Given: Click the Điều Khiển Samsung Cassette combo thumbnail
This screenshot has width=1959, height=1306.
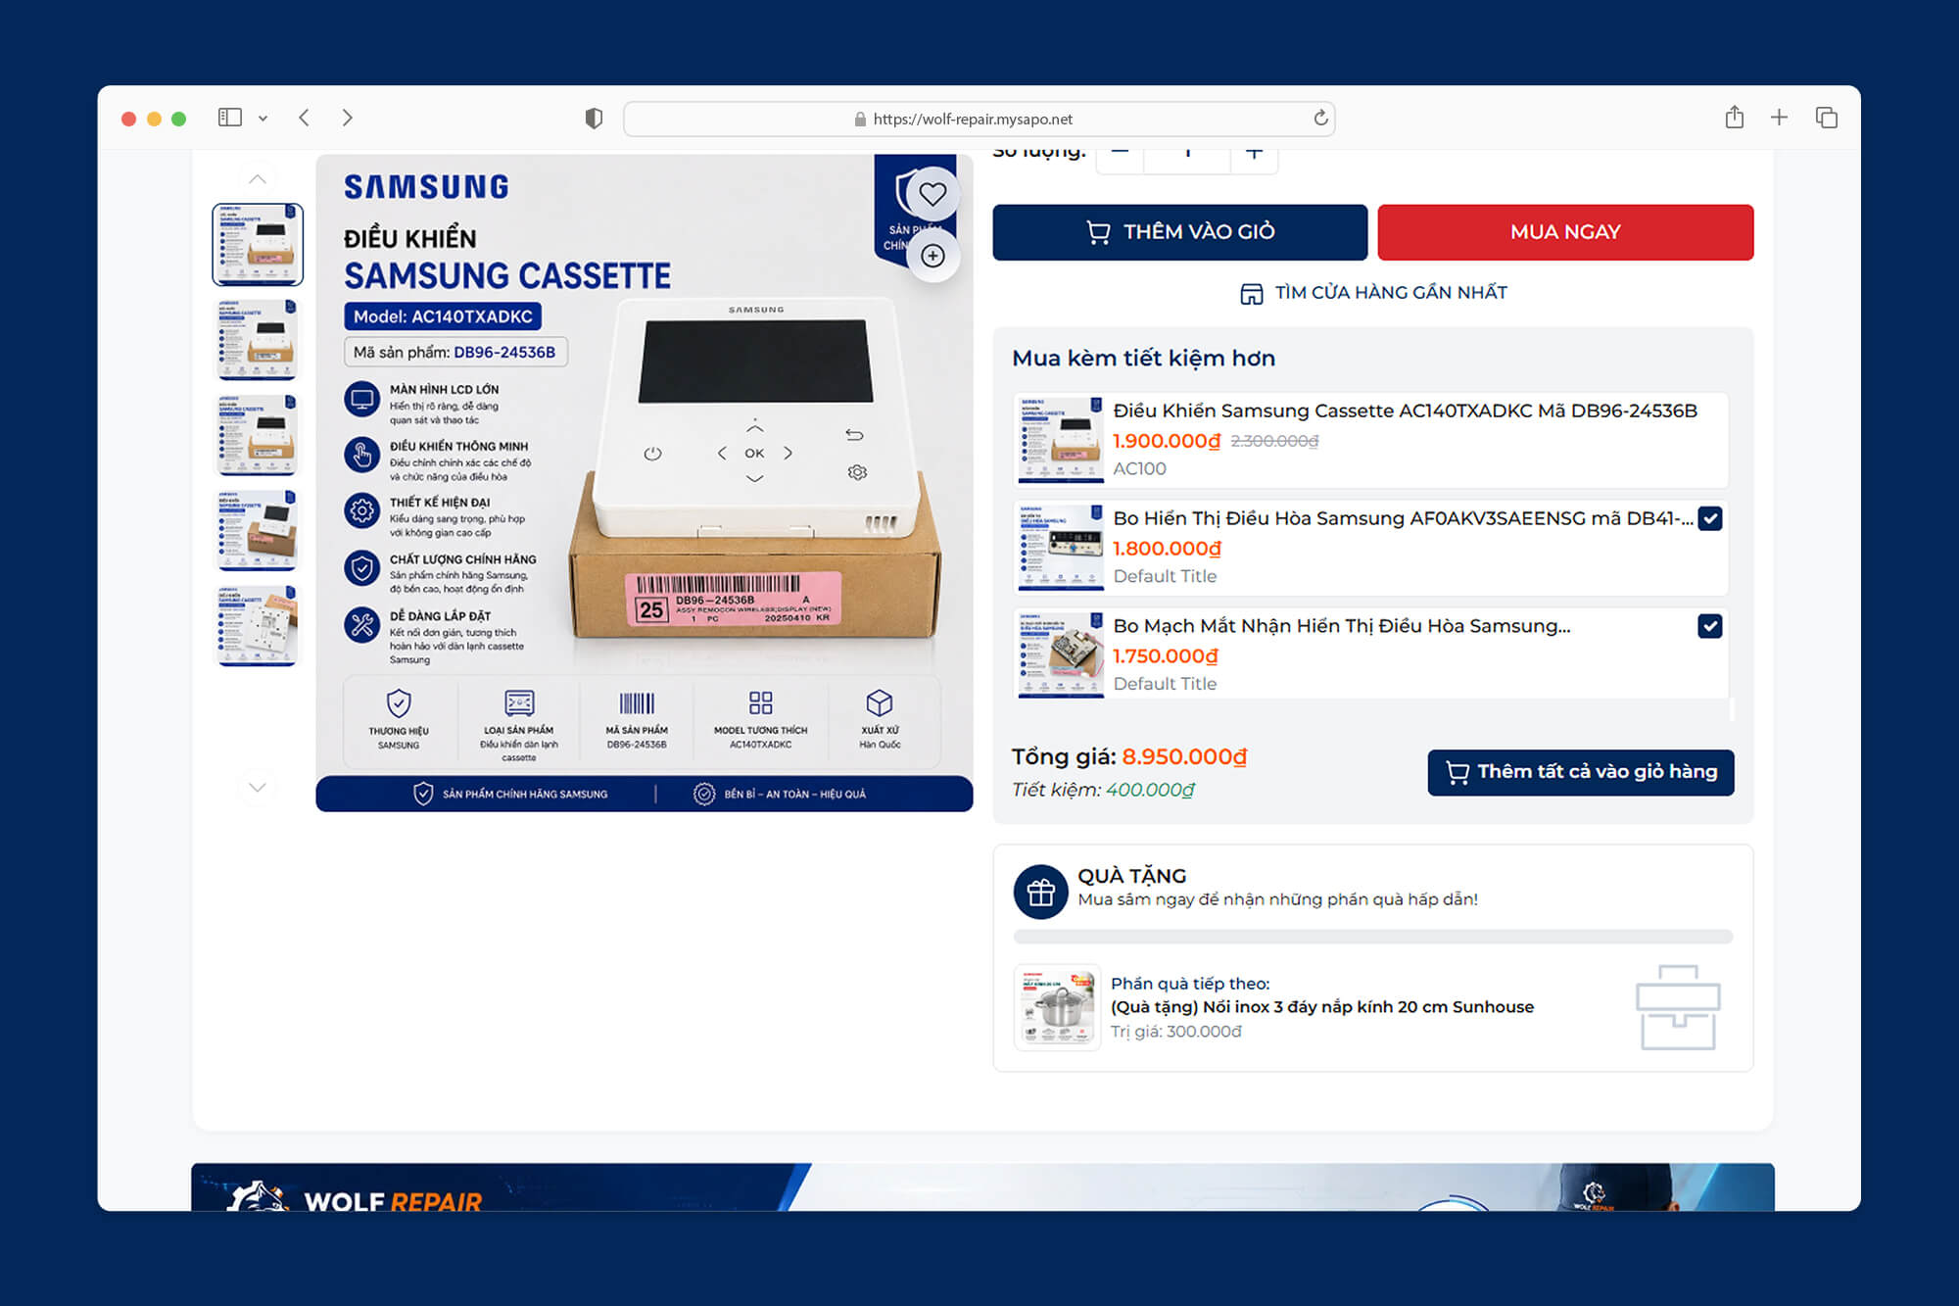Looking at the screenshot, I should tap(1061, 439).
